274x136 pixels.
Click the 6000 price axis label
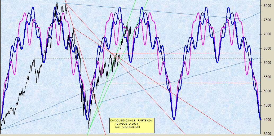pyautogui.click(x=267, y=63)
